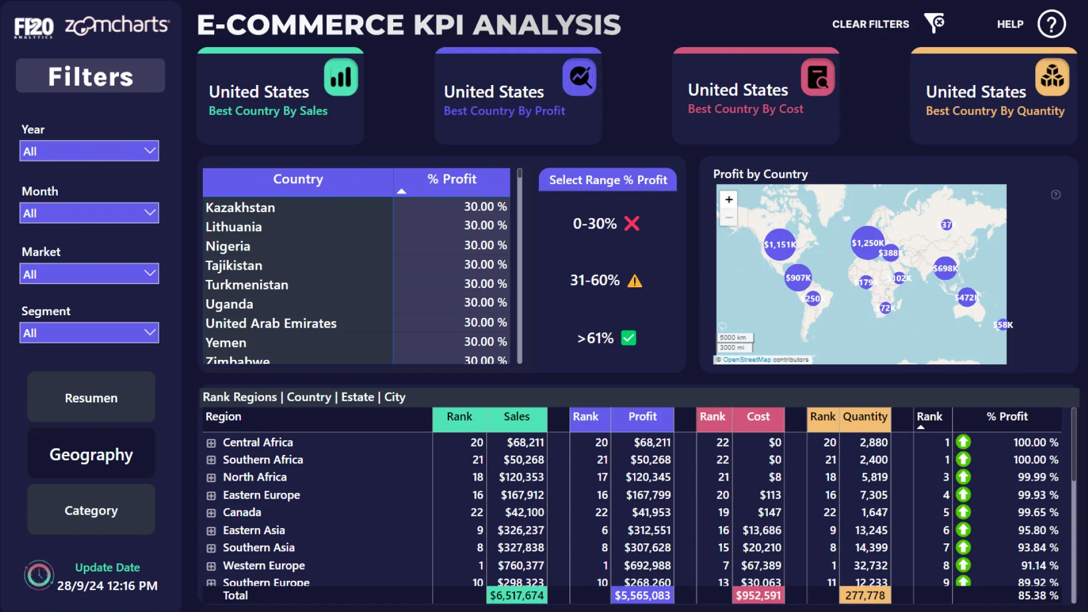Screen dimensions: 1088x612
Task: Click the total profit $5,565,083 cell
Action: click(x=643, y=596)
